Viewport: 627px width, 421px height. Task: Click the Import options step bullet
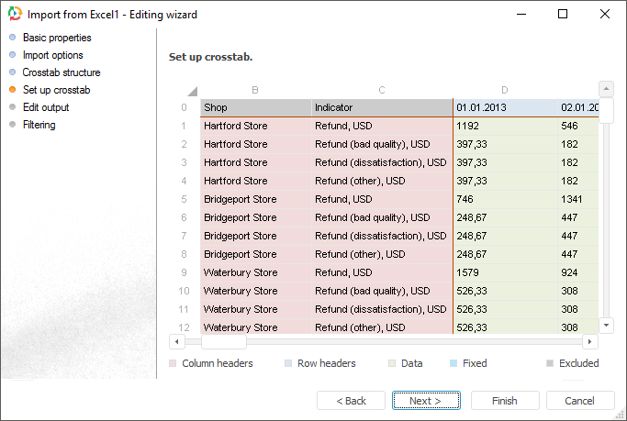pos(13,55)
